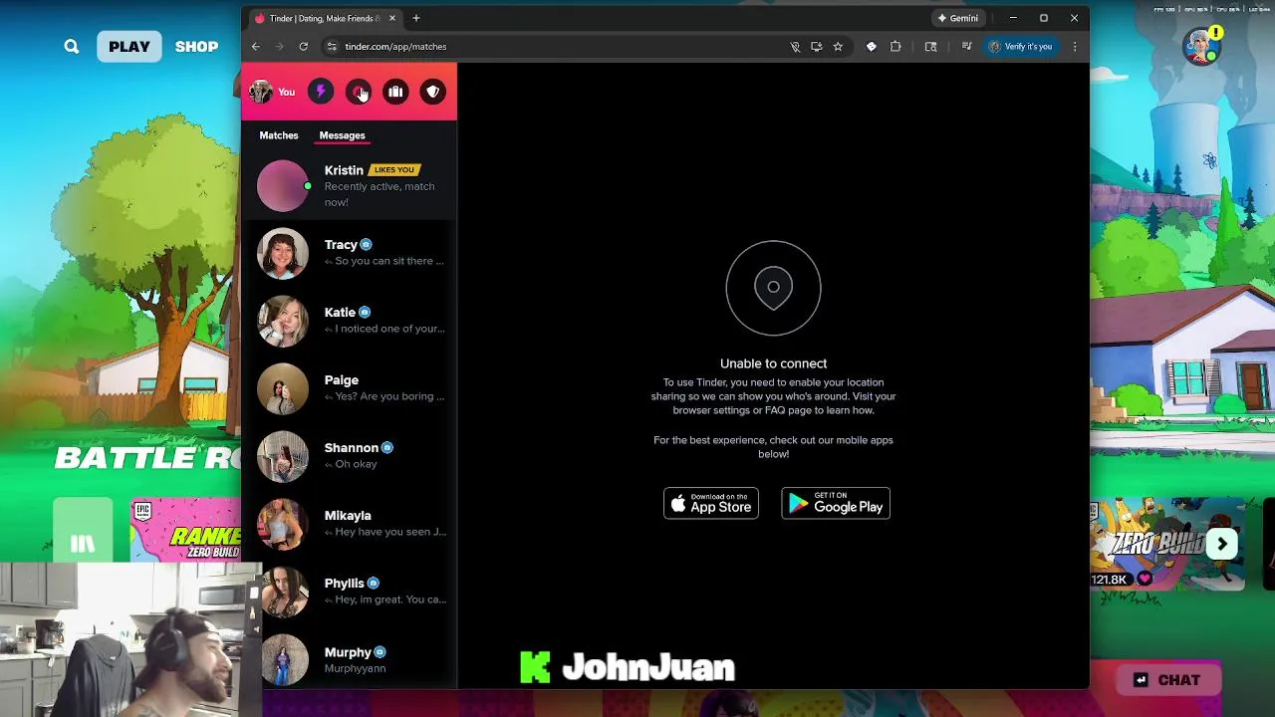Click the Get it on Google Play button
The width and height of the screenshot is (1275, 717).
836,503
